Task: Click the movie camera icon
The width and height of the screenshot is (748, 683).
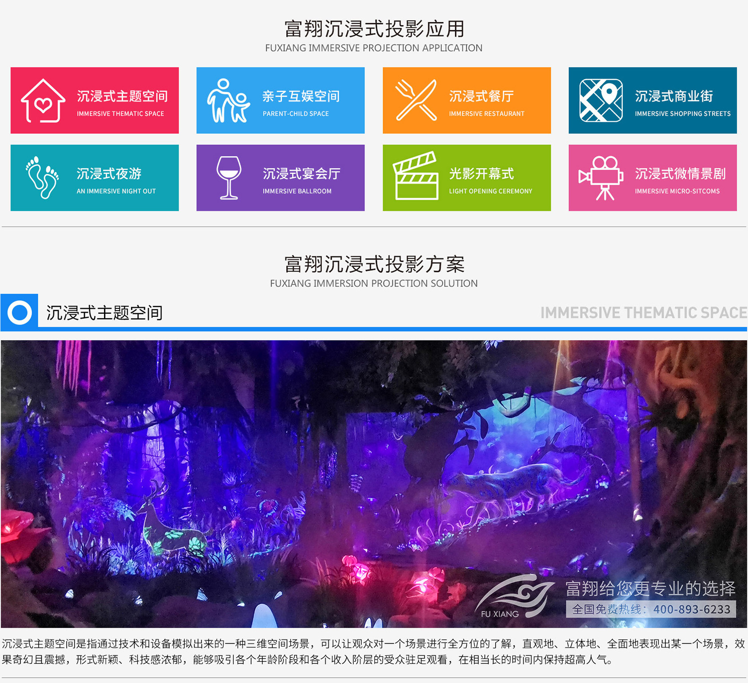Action: (601, 178)
